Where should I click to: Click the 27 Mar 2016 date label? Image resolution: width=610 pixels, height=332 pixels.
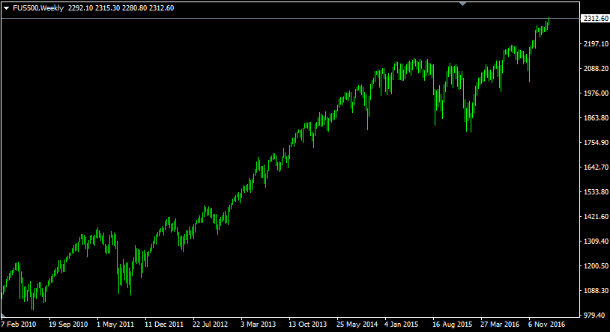pos(500,325)
